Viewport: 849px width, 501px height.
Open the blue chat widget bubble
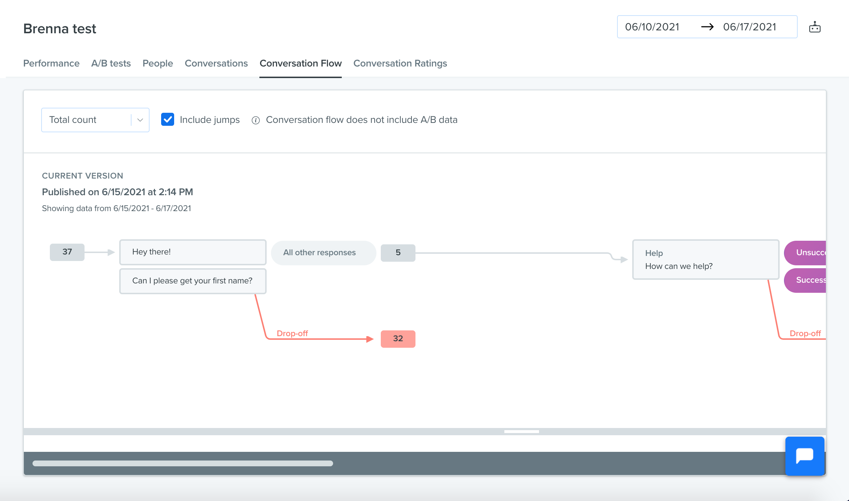(x=805, y=455)
